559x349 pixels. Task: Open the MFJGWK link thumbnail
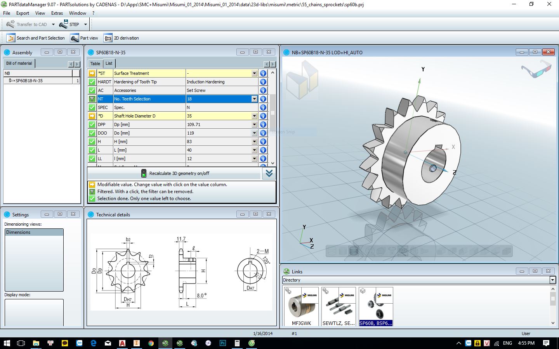pyautogui.click(x=301, y=306)
